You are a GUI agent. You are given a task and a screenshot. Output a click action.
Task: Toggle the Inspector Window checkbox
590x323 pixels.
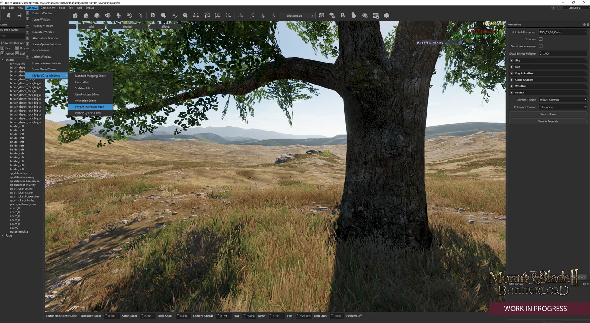(x=27, y=32)
